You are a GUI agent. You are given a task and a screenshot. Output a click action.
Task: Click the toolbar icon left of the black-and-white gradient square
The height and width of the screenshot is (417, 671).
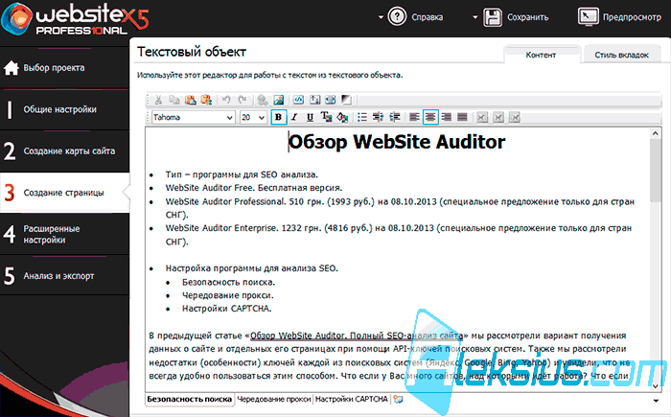coord(331,101)
